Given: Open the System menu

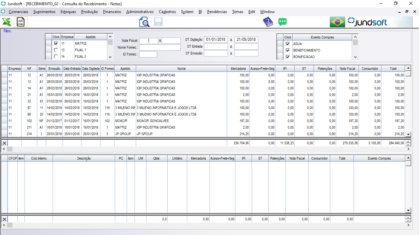Looking at the screenshot, I should (187, 12).
